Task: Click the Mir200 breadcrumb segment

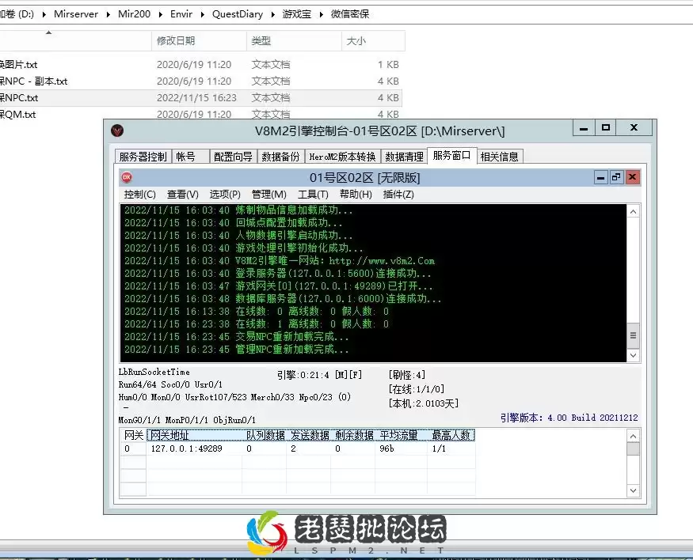Action: 134,14
